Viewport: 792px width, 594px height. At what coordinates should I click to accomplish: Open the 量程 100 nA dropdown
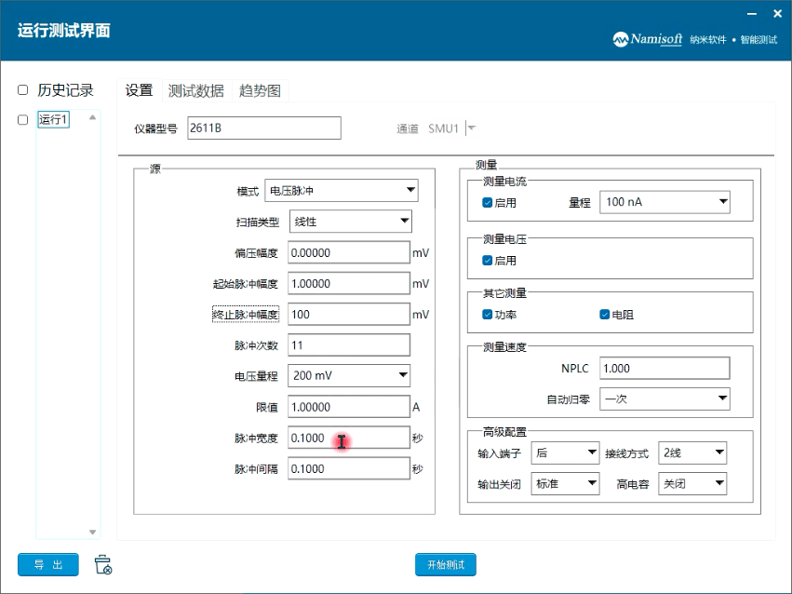point(664,202)
